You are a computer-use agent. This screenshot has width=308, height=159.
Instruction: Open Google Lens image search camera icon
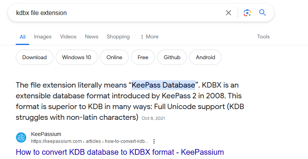tap(247, 13)
